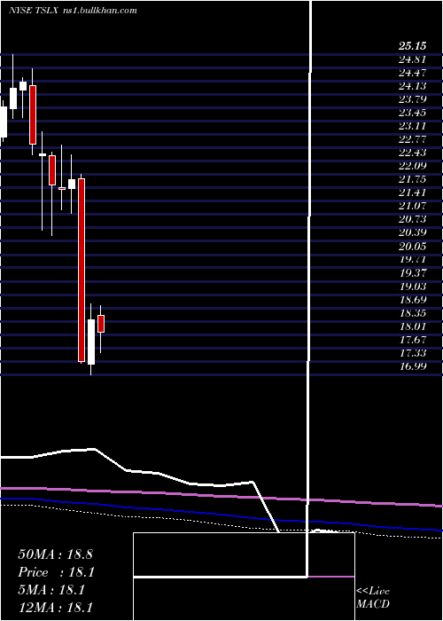Click the 17.67 price label
The image size is (443, 621).
coord(412,340)
